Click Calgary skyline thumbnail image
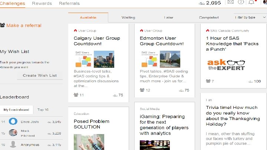The height and width of the screenshot is (150, 267). tap(104, 59)
